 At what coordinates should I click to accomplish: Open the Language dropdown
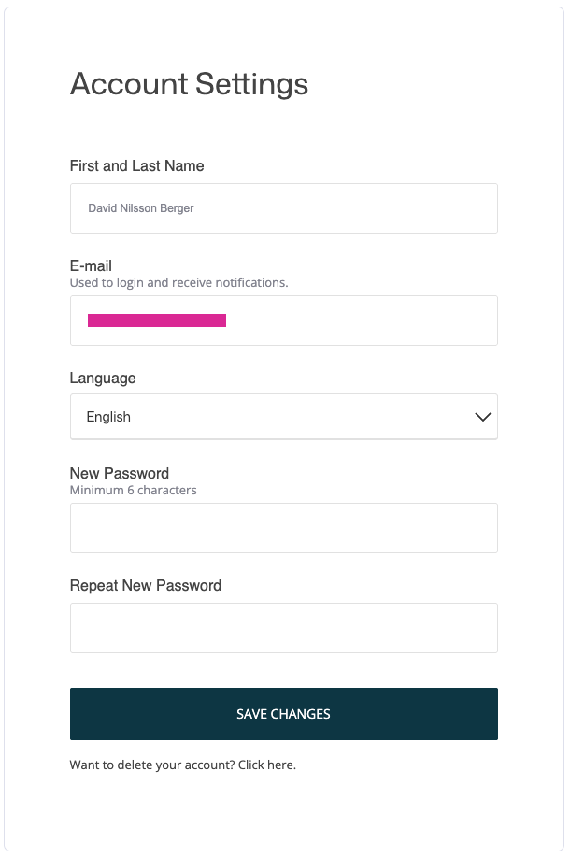(x=283, y=417)
